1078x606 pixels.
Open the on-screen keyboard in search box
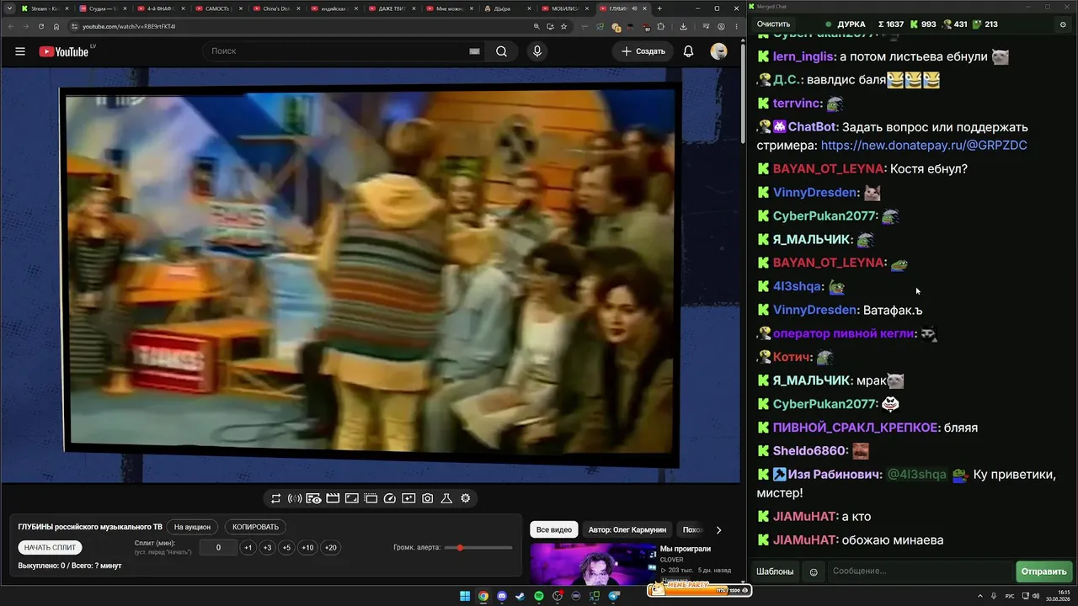[x=474, y=51]
